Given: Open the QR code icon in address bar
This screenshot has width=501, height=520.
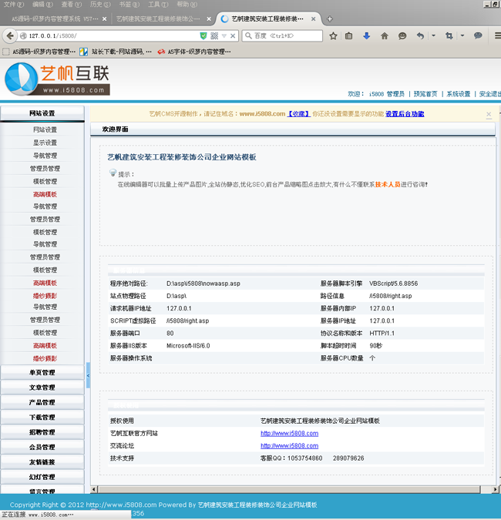Looking at the screenshot, I should (x=214, y=35).
